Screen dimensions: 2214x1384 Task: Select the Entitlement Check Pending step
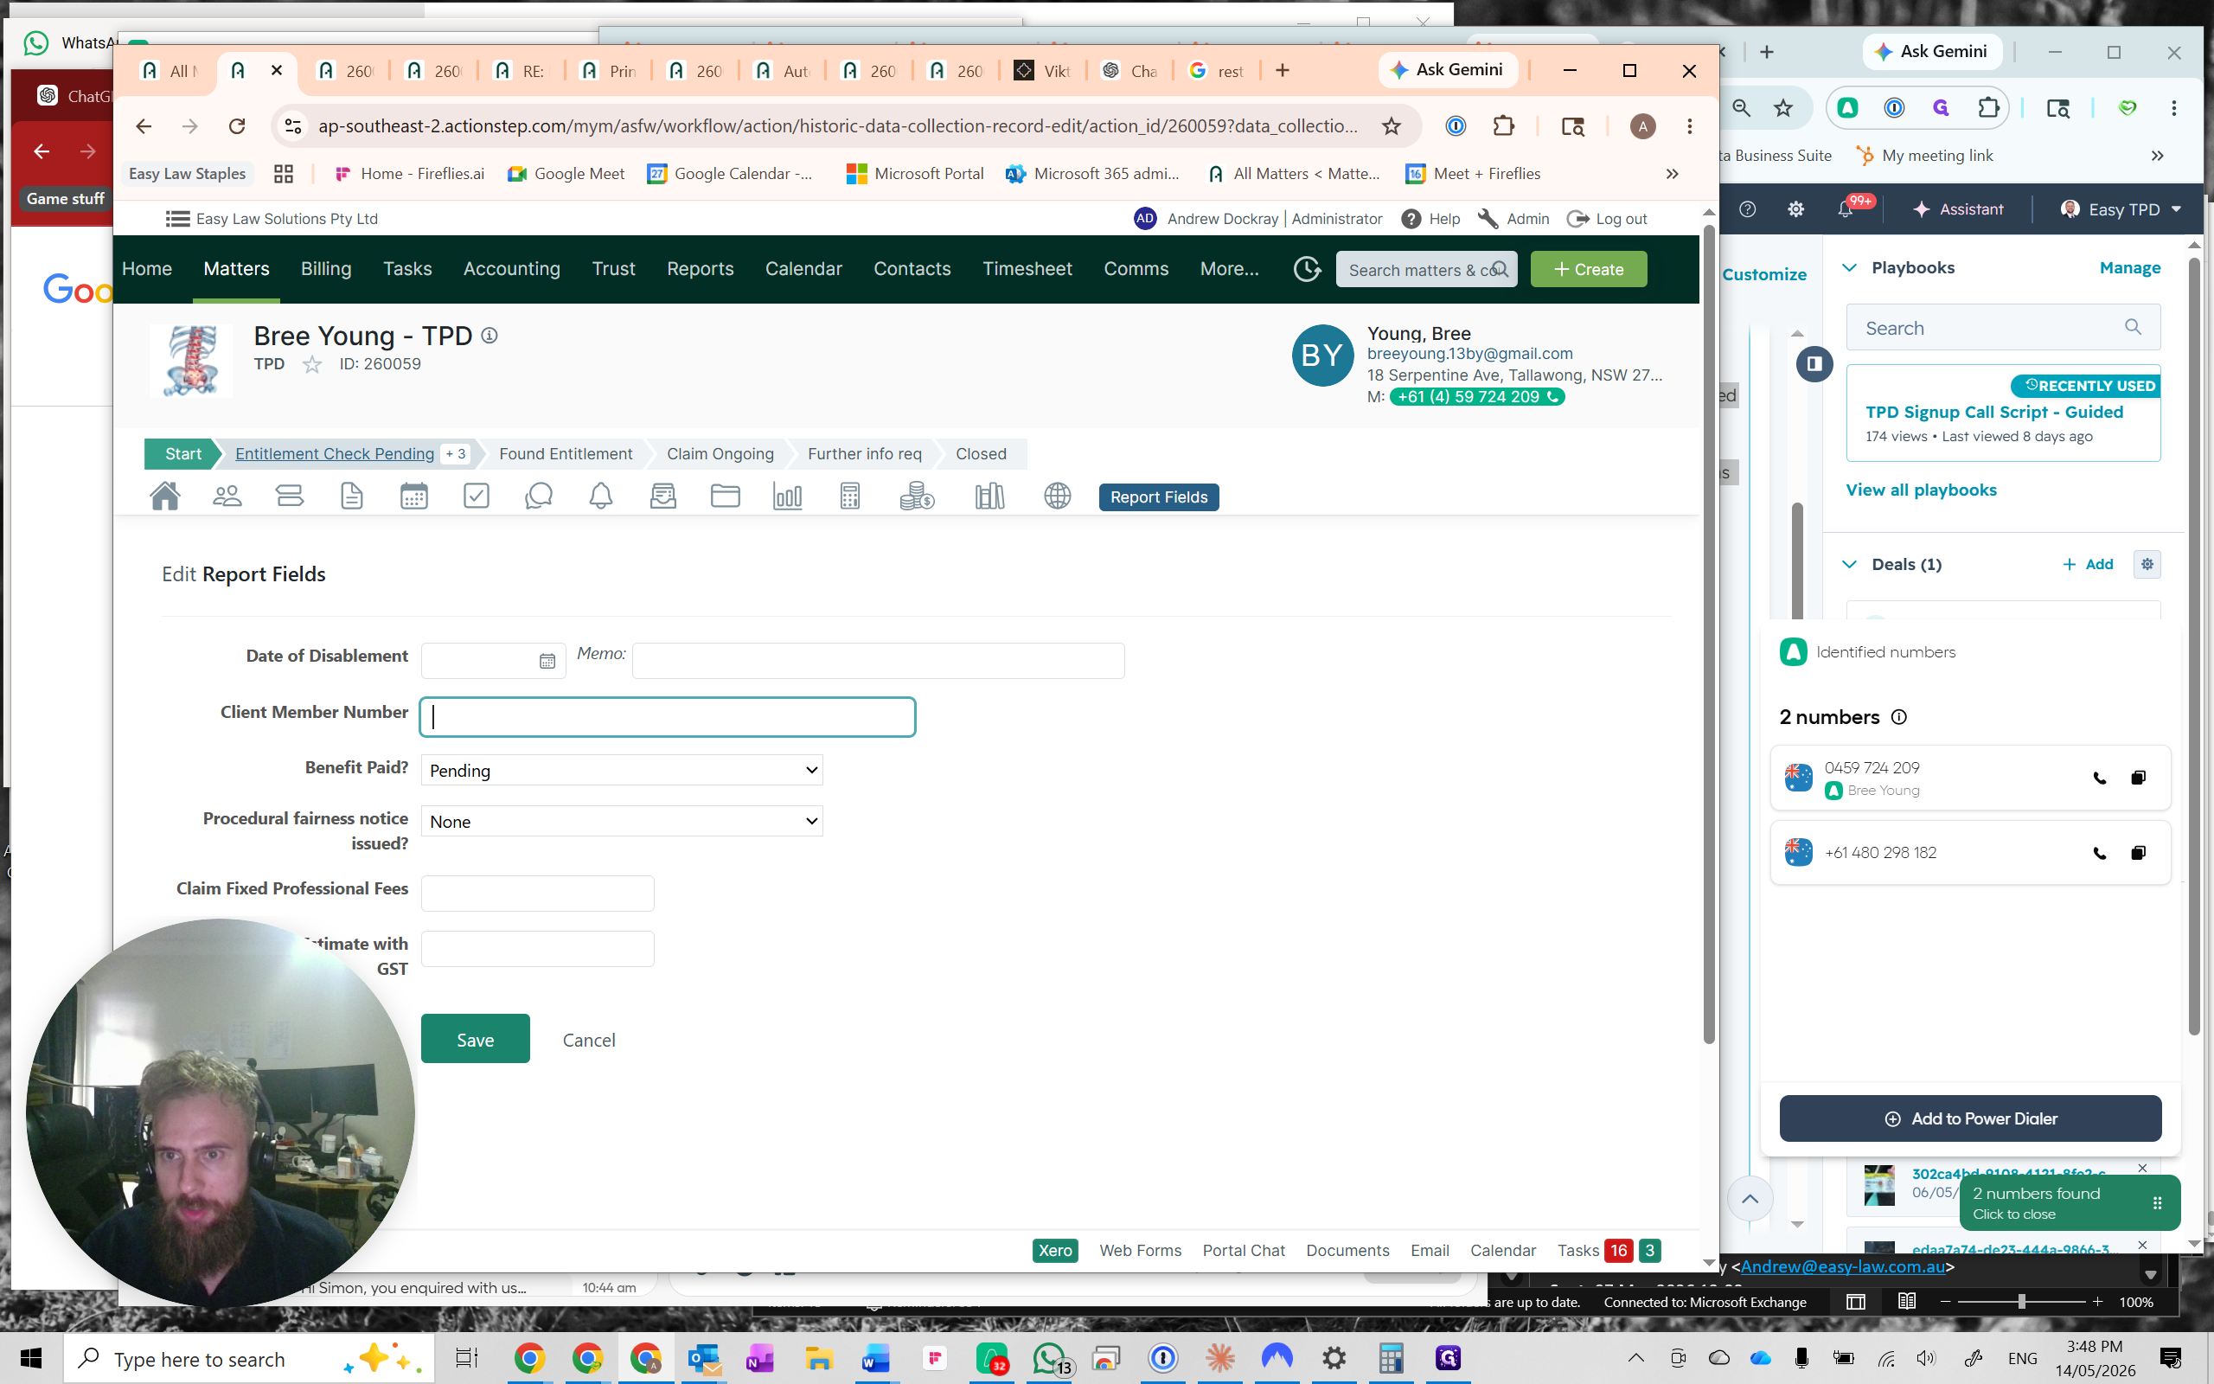click(x=334, y=454)
